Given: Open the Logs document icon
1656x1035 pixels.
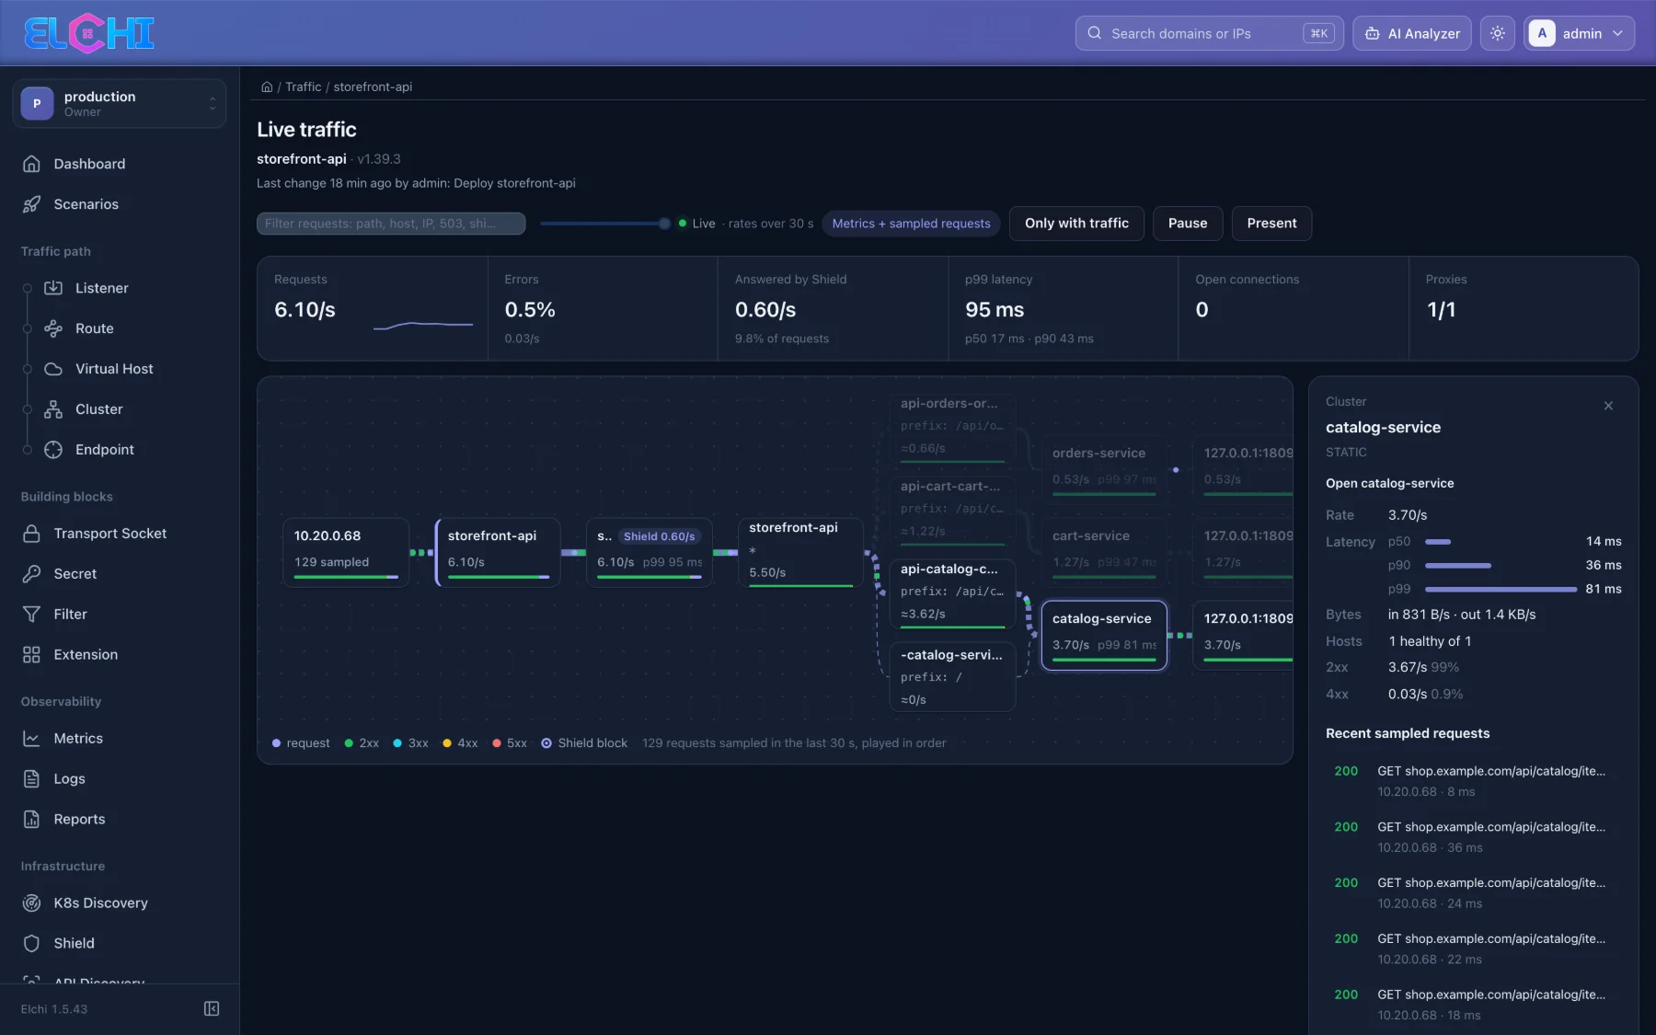Looking at the screenshot, I should (31, 779).
